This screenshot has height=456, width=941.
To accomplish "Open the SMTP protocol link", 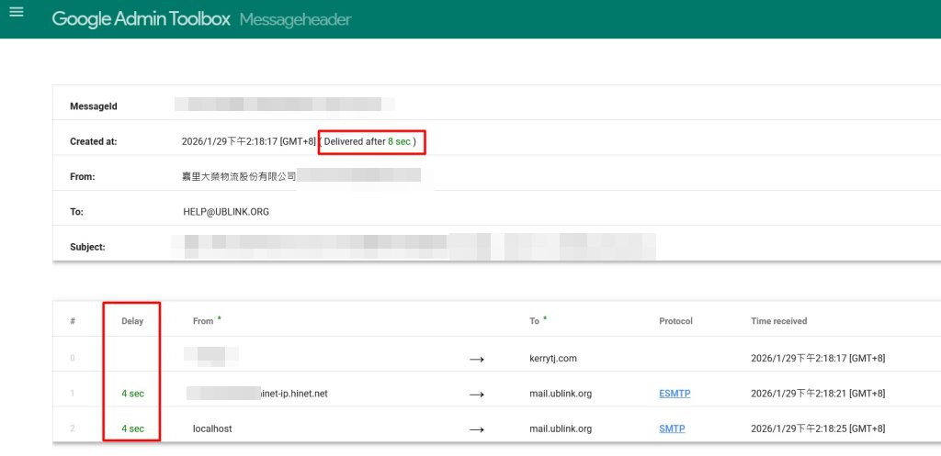I will (x=672, y=429).
